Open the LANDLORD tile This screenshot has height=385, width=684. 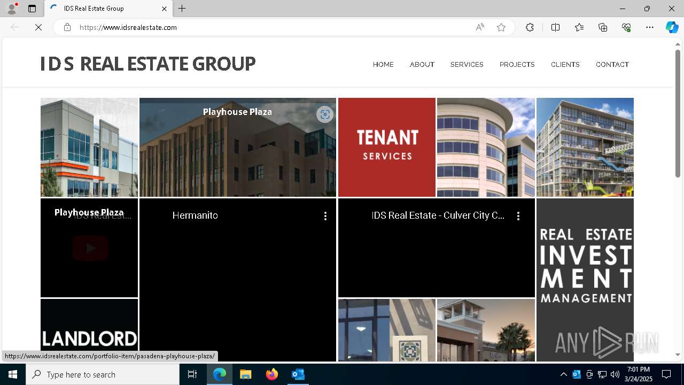point(89,330)
